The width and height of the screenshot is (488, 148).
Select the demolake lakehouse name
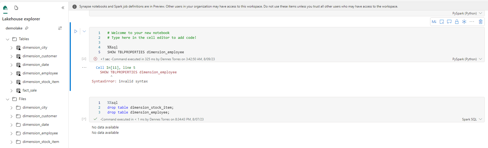click(x=14, y=28)
